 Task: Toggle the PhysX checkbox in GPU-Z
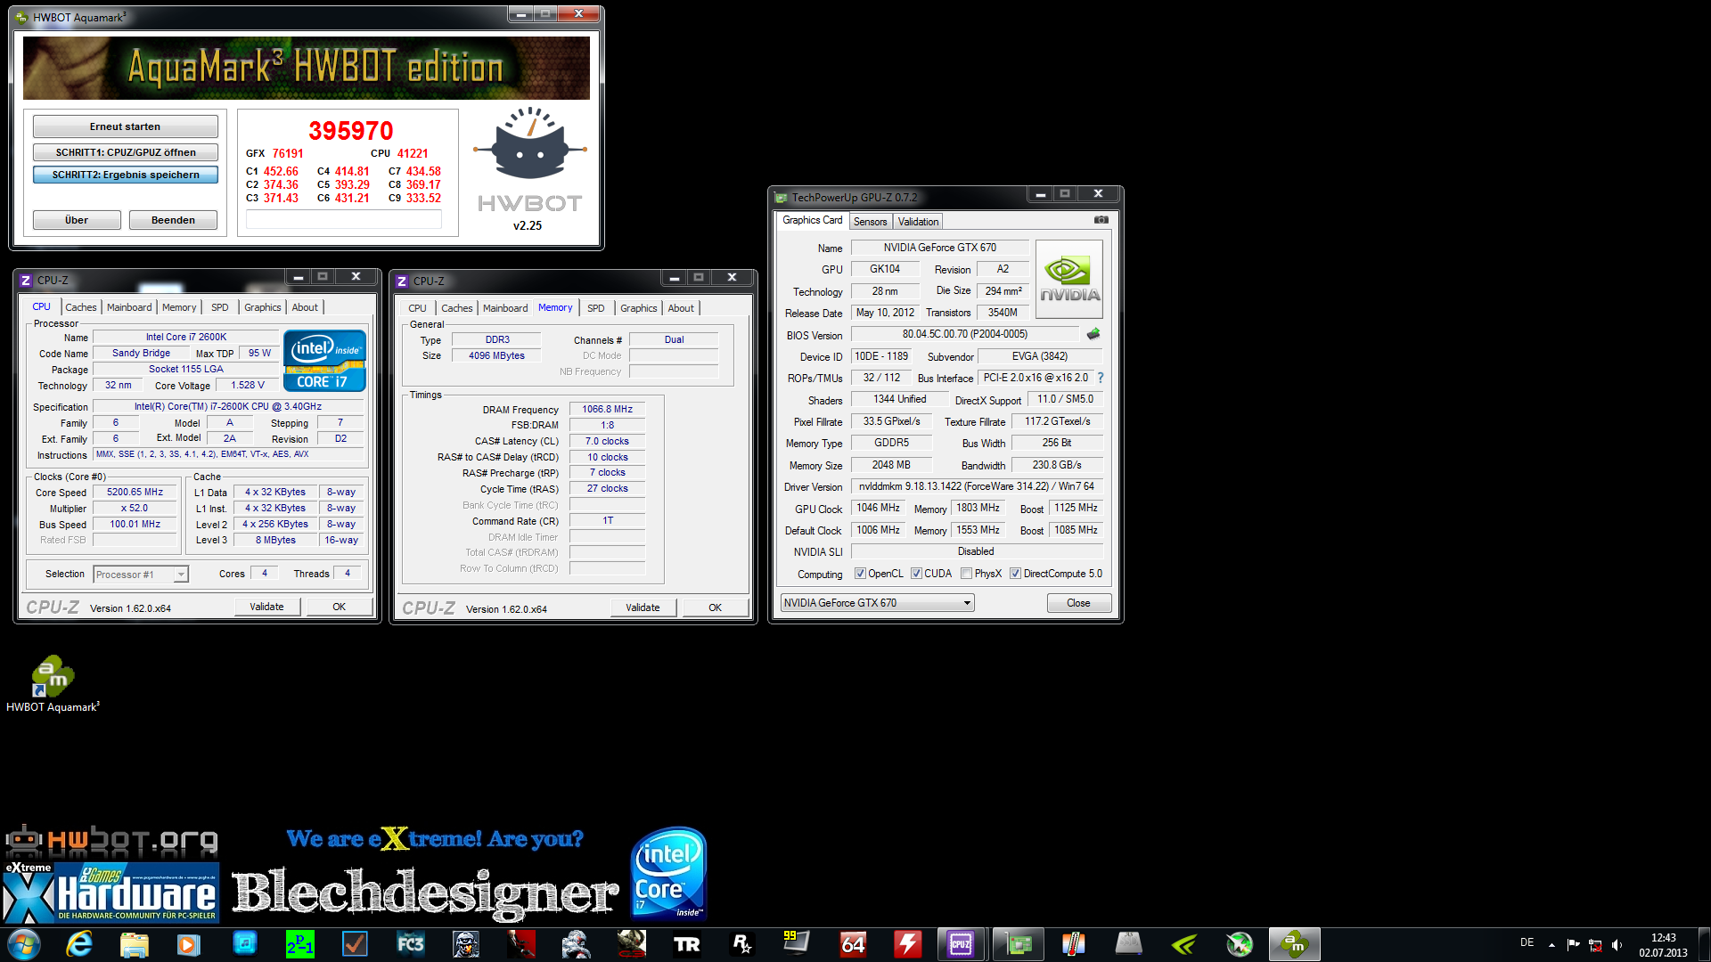(967, 574)
